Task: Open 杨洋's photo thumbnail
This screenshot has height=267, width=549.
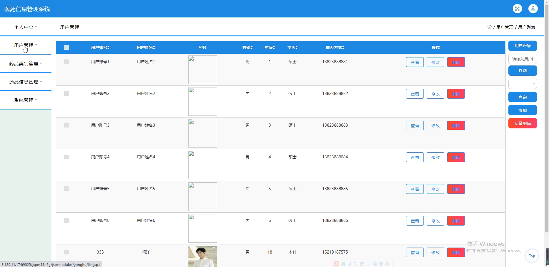Action: click(203, 256)
